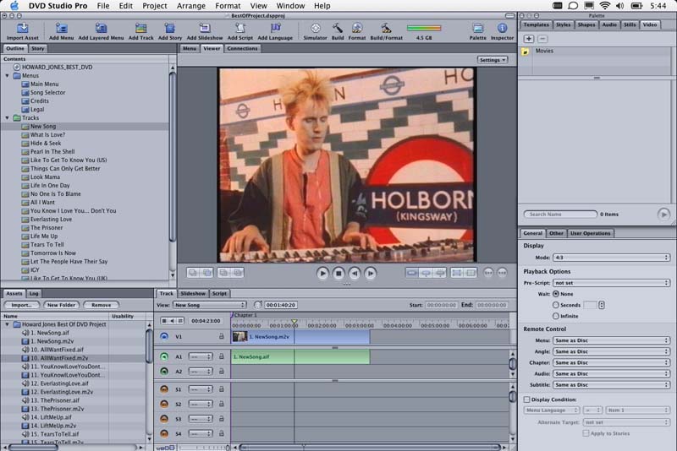677x451 pixels.
Task: Click the New Folder button
Action: pyautogui.click(x=61, y=305)
